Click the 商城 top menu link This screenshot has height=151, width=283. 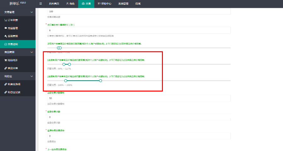coord(138,3)
